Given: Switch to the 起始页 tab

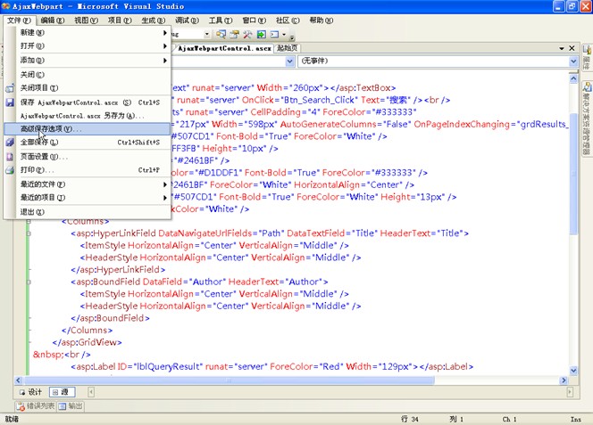Looking at the screenshot, I should pyautogui.click(x=288, y=48).
